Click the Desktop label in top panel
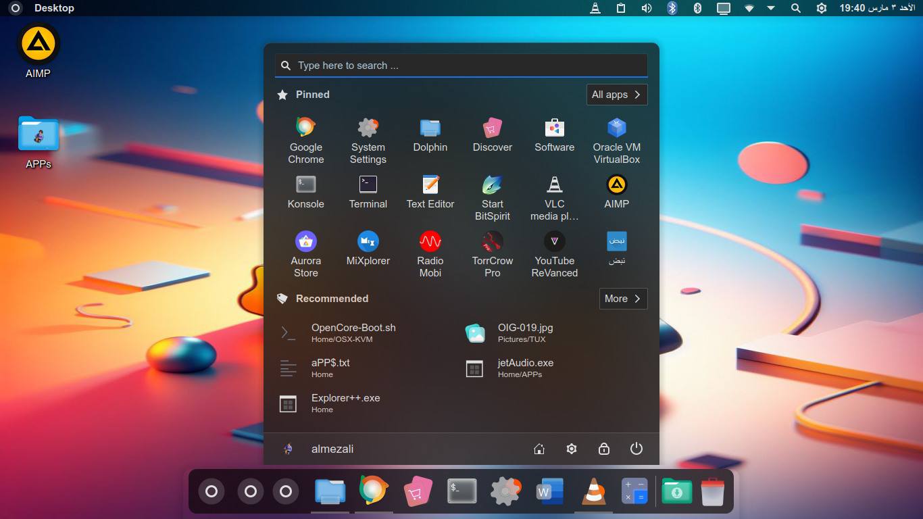 [54, 8]
